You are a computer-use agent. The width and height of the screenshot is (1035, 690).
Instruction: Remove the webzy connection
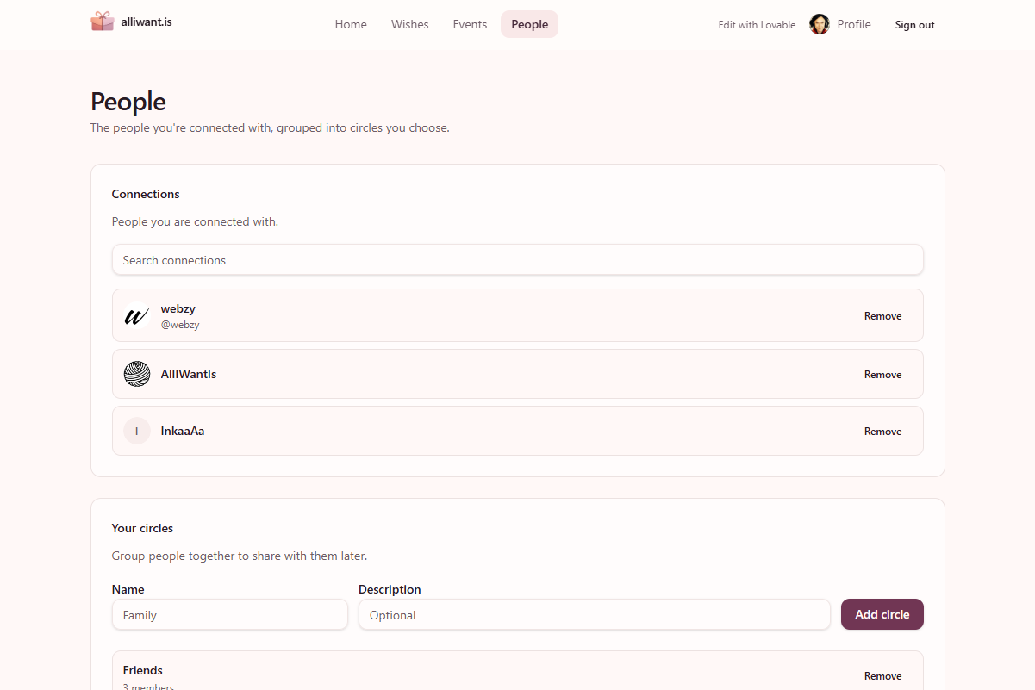point(882,316)
